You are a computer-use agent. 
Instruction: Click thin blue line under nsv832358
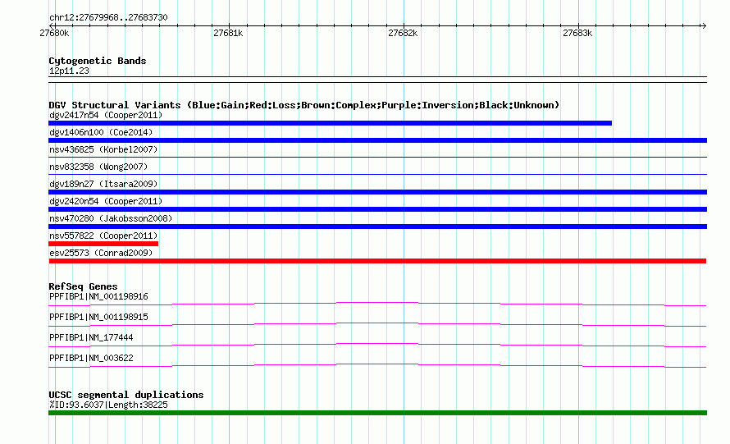click(x=377, y=175)
